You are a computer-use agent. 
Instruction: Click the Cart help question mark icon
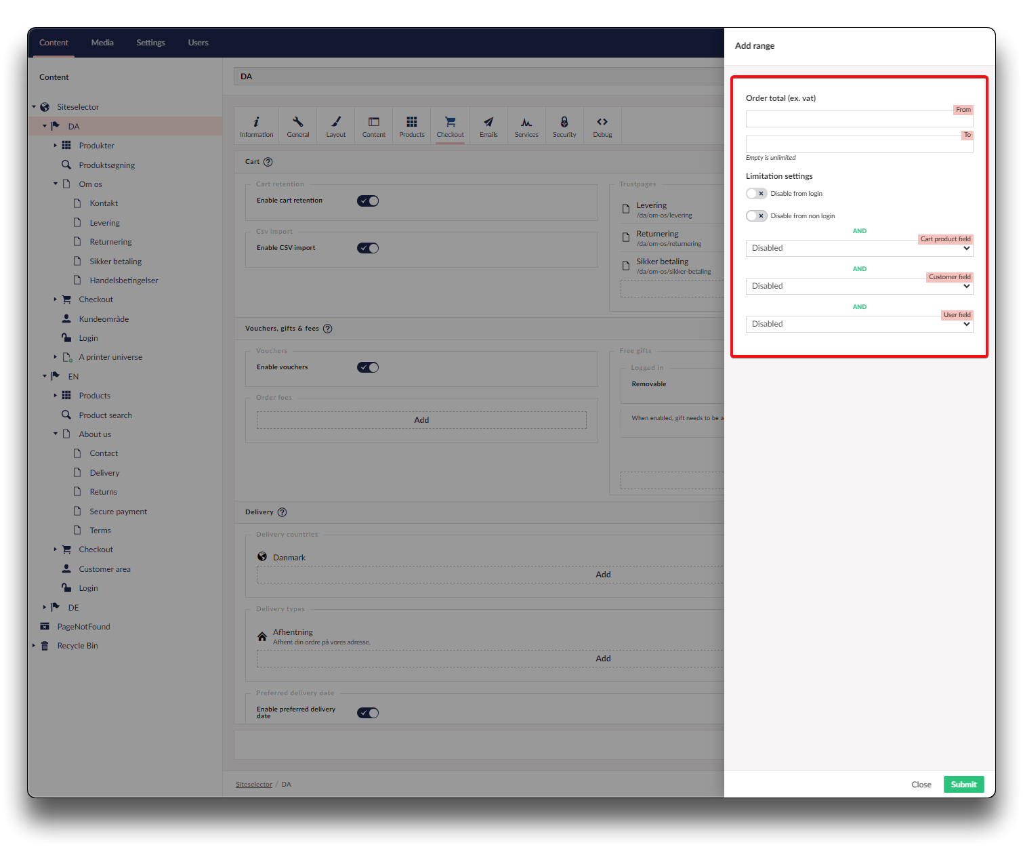(268, 162)
